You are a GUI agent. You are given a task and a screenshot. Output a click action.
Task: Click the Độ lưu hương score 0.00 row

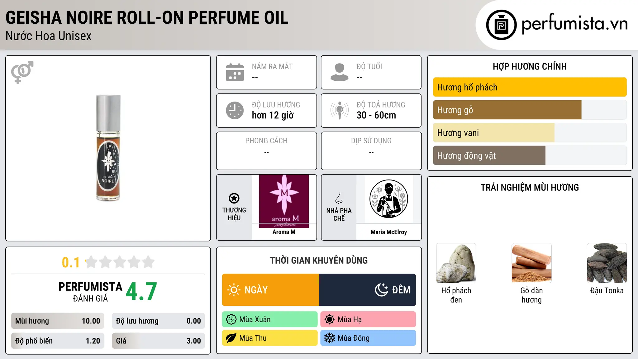coord(158,321)
